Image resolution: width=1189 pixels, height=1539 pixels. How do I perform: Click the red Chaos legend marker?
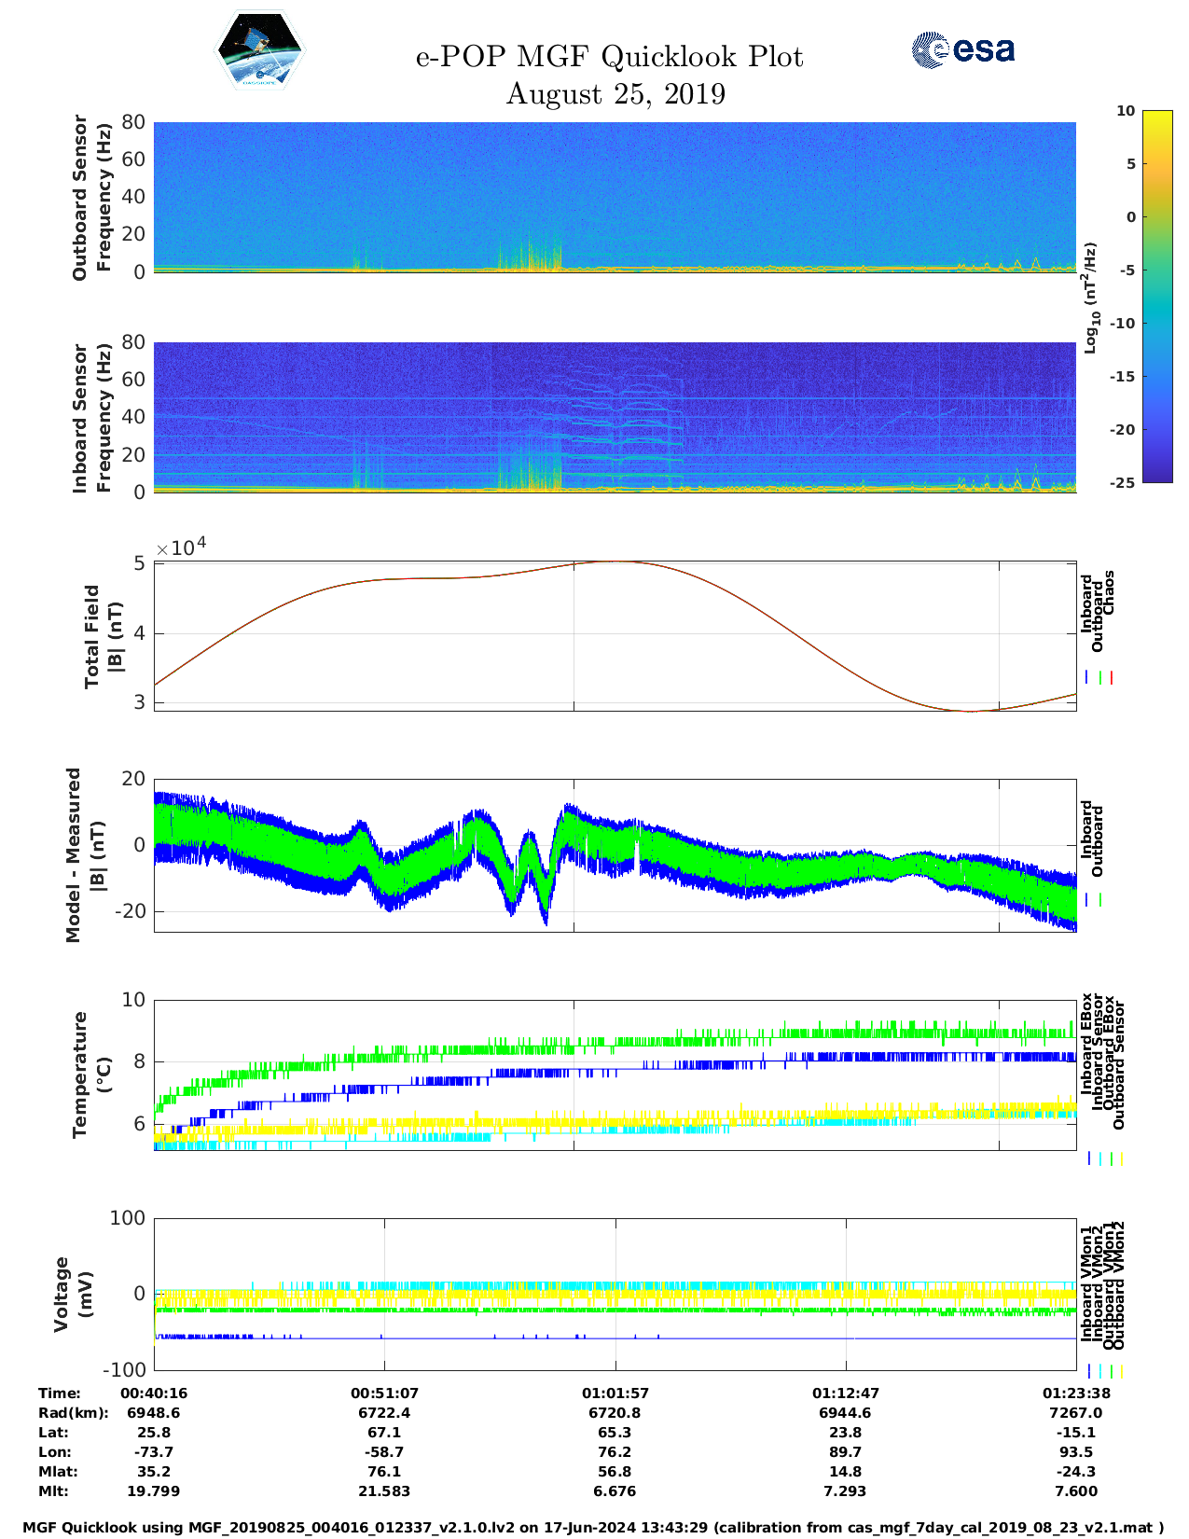(1112, 678)
